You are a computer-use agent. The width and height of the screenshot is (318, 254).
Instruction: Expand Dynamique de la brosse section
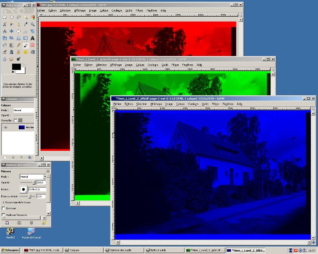pos(4,202)
